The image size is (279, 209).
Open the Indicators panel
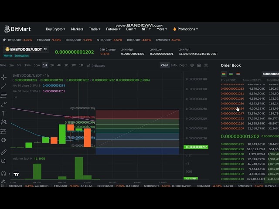pos(96,65)
